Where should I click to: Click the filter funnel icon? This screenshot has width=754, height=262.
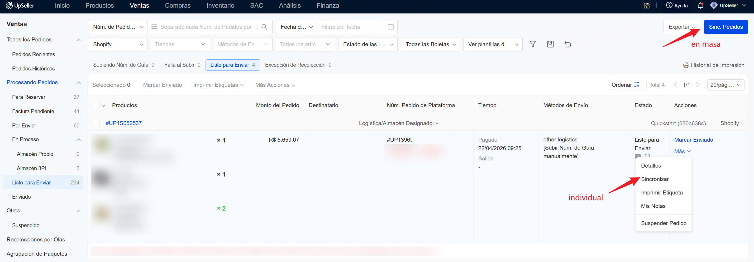[533, 44]
